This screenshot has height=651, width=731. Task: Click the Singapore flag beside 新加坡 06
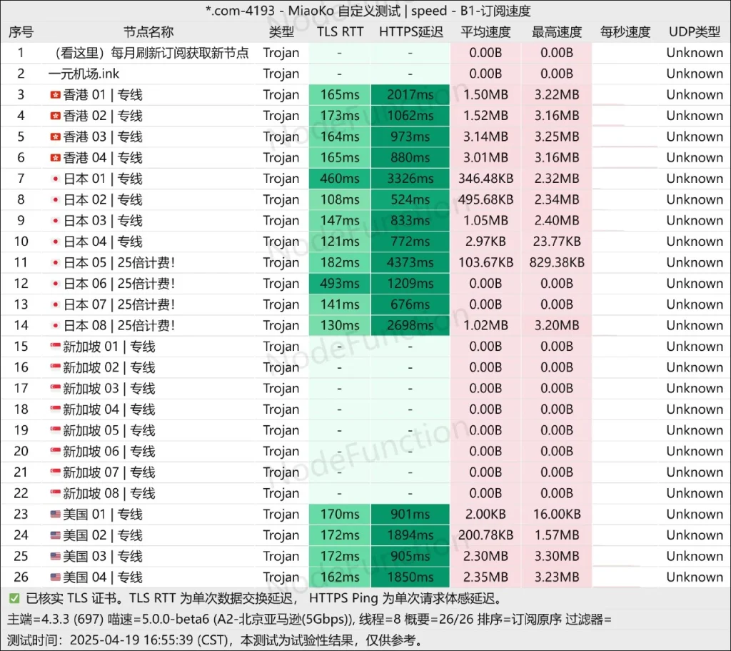point(56,451)
